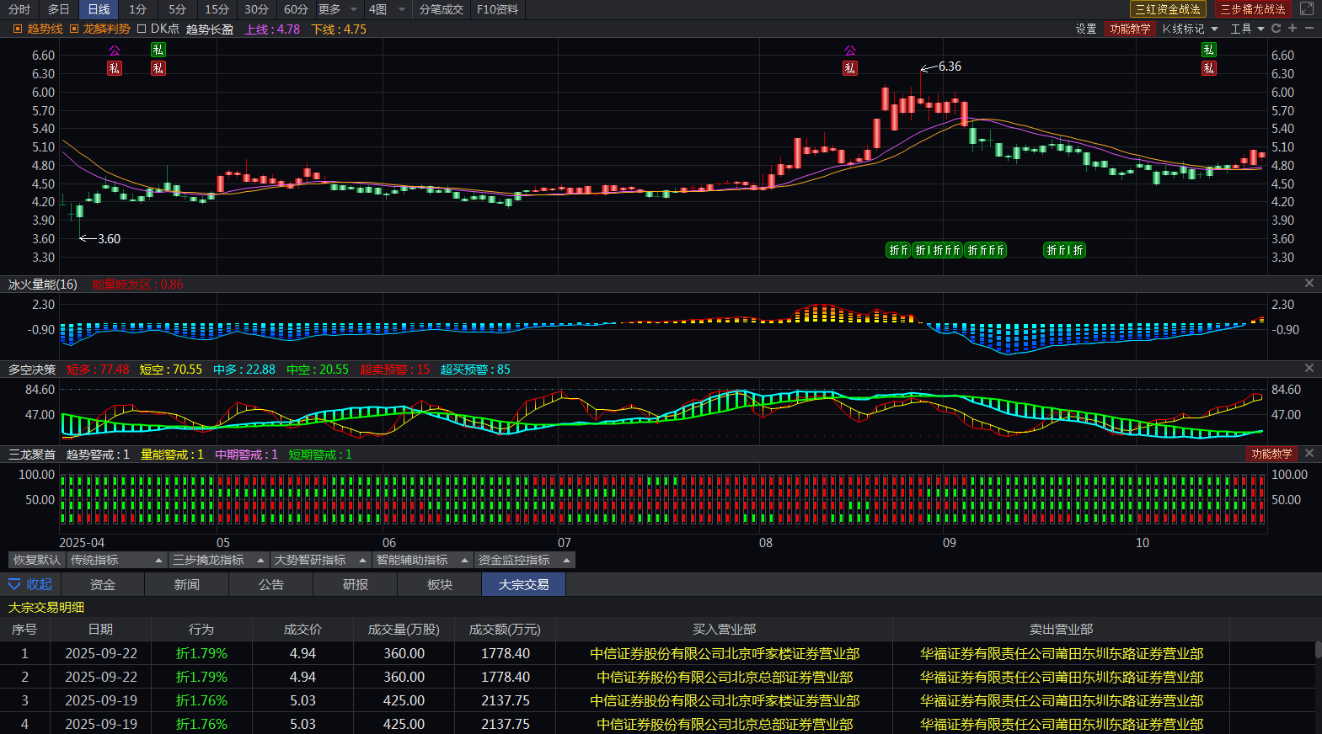Click the fullscreen expand icon
Viewport: 1322px width, 734px height.
(1307, 9)
